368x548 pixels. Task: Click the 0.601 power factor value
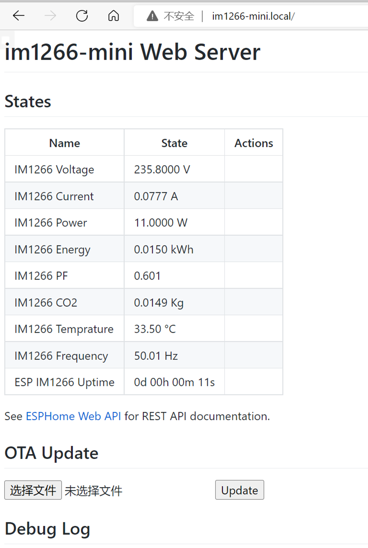coord(147,276)
